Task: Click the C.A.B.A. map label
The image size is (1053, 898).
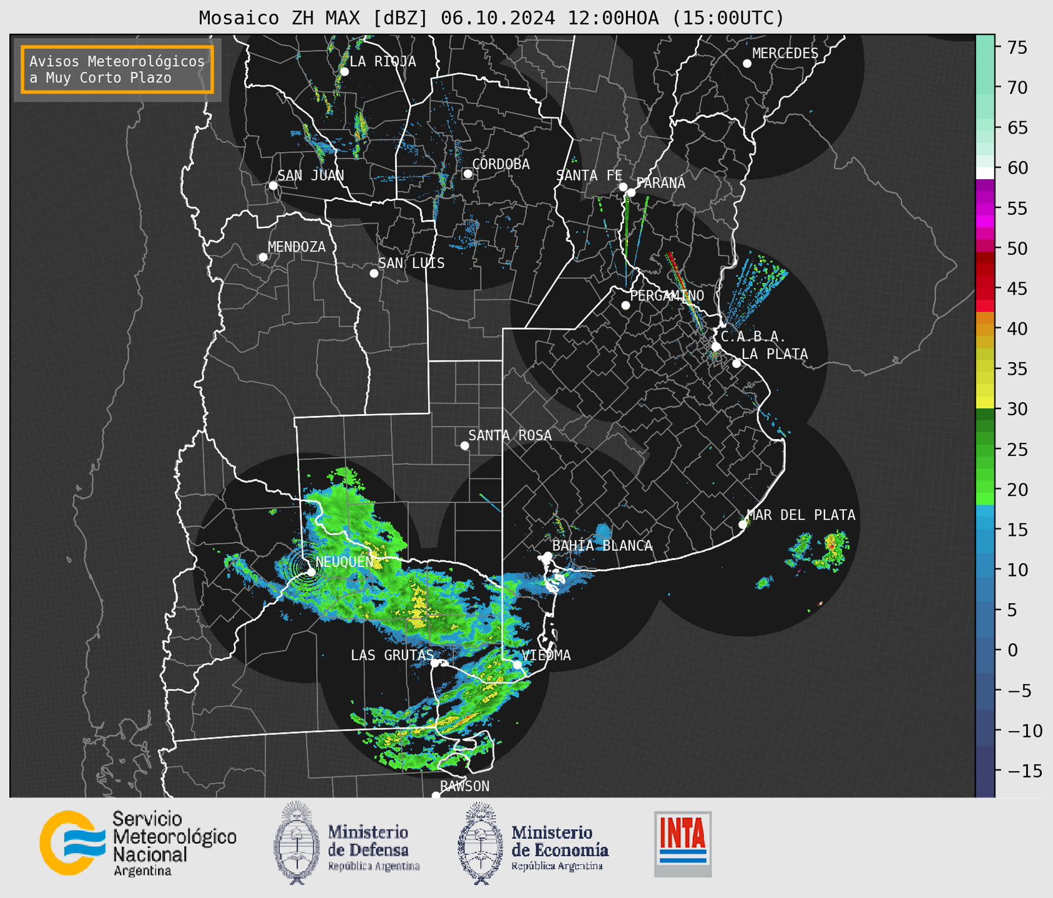Action: 753,337
